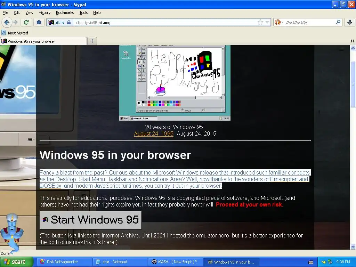Click the address bar URL field
The height and width of the screenshot is (267, 356).
pos(165,22)
